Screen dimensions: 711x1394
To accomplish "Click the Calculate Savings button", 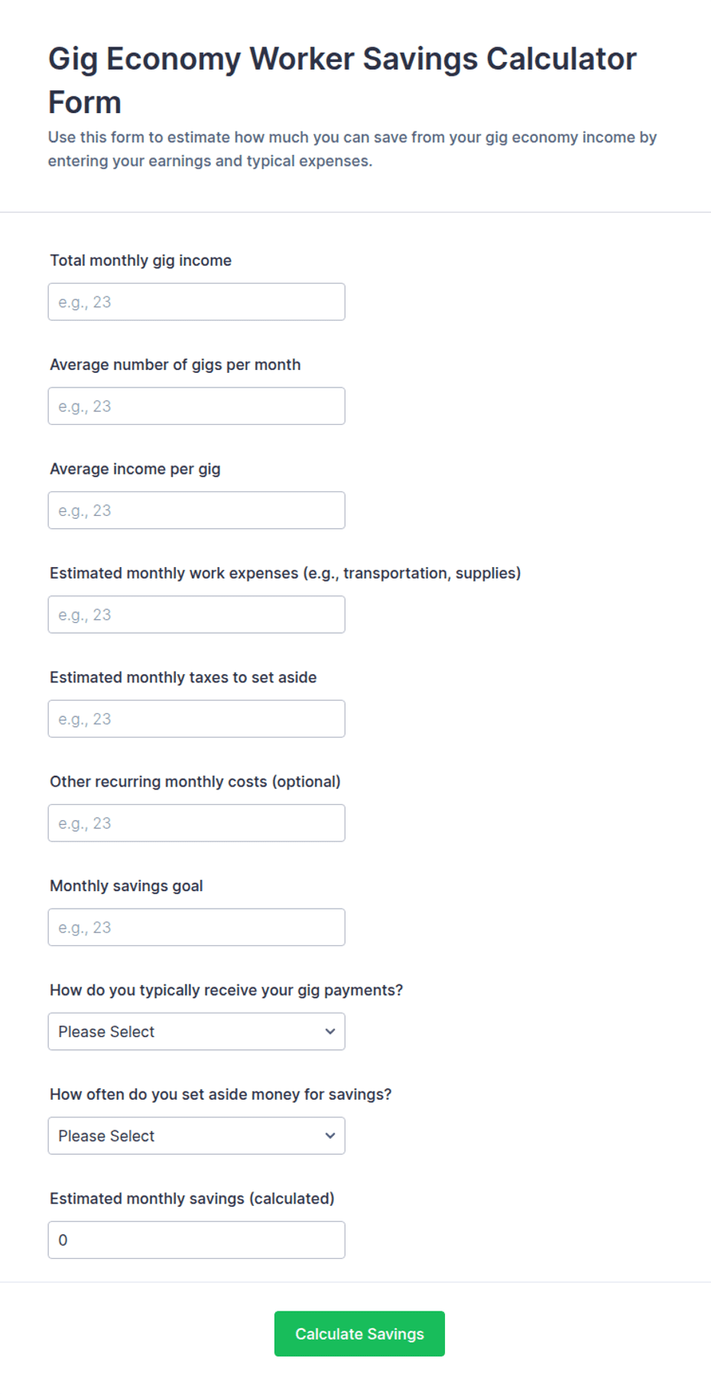I will (x=359, y=1334).
